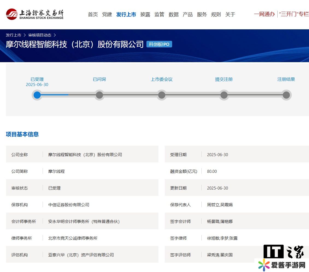Open the 监管 navigation menu
Viewport: 309px width, 272px height.
click(x=159, y=15)
